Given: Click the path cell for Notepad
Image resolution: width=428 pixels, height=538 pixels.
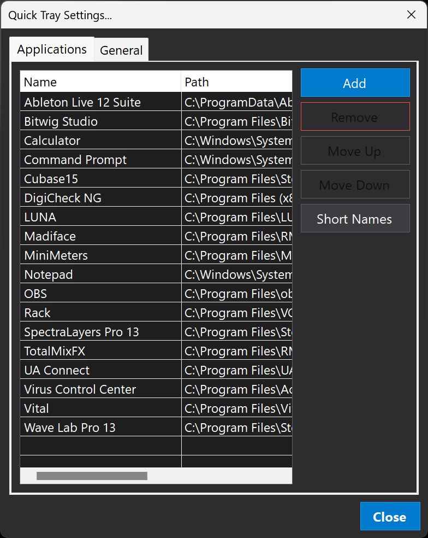Looking at the screenshot, I should (x=237, y=274).
